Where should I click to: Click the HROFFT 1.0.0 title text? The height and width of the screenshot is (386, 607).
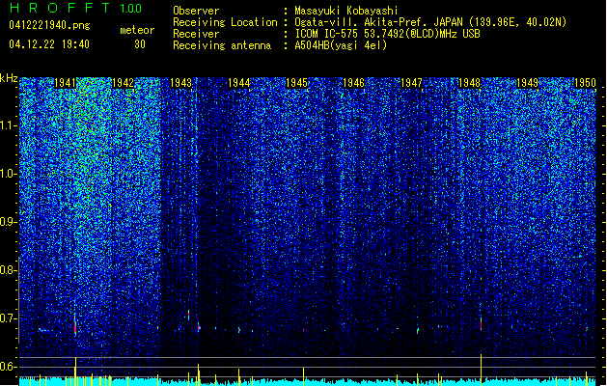[76, 8]
